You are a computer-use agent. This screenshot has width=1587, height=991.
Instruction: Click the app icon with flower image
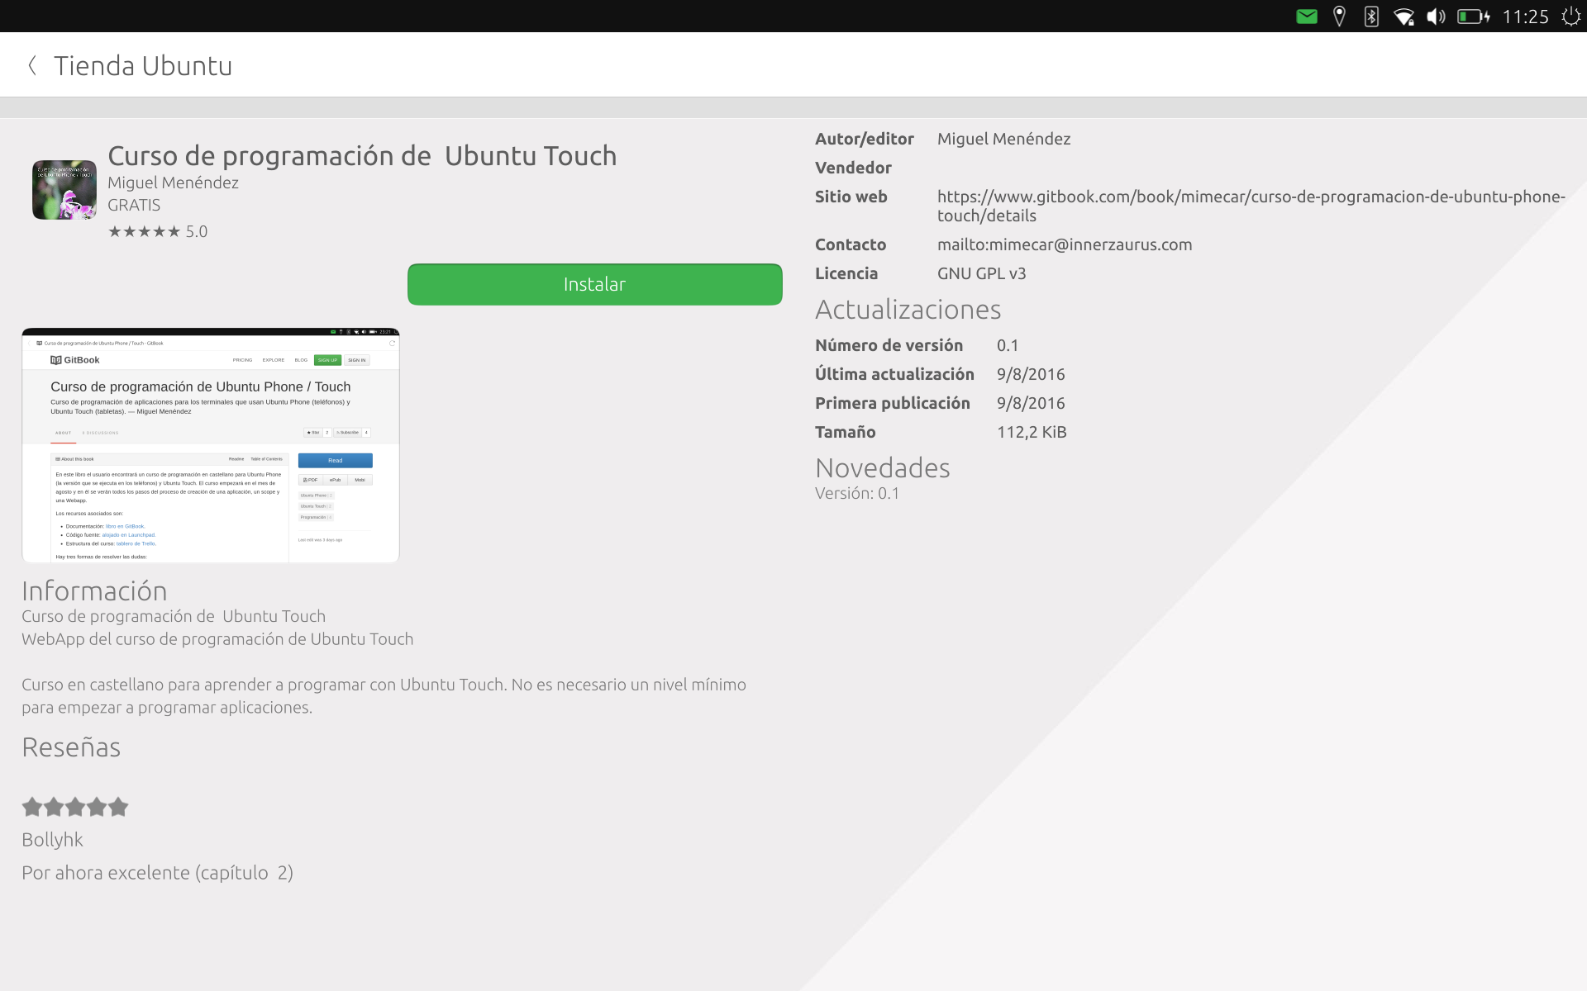point(64,190)
